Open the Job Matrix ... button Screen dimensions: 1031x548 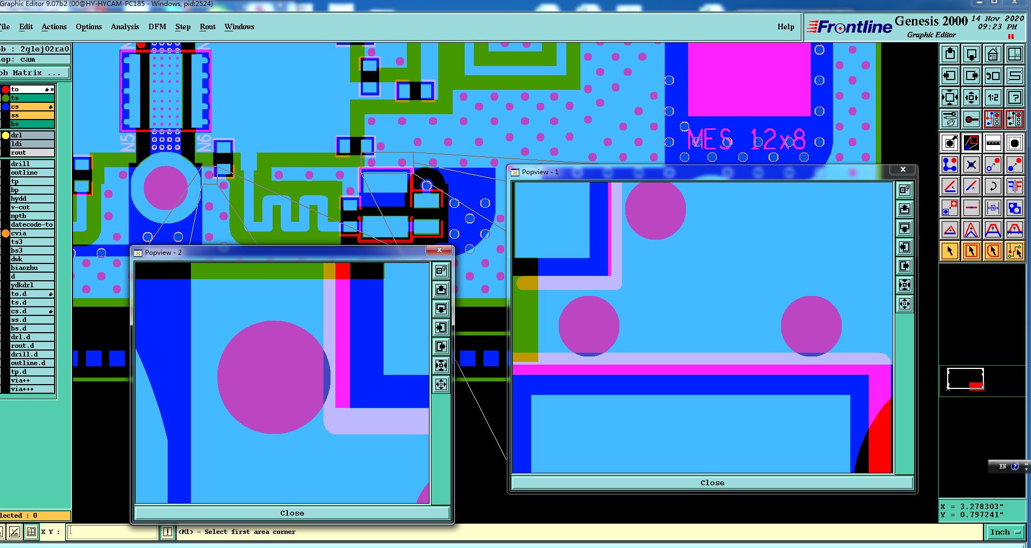(x=35, y=72)
